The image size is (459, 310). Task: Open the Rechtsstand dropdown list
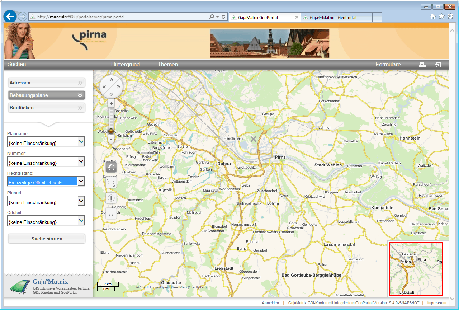81,182
